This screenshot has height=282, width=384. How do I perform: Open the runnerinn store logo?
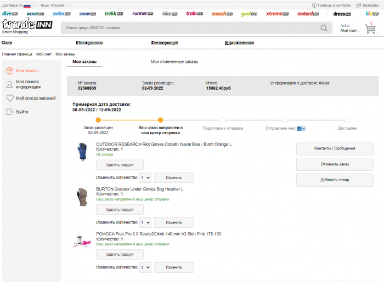[143, 14]
